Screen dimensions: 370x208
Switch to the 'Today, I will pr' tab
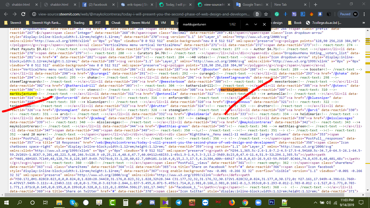click(x=175, y=5)
